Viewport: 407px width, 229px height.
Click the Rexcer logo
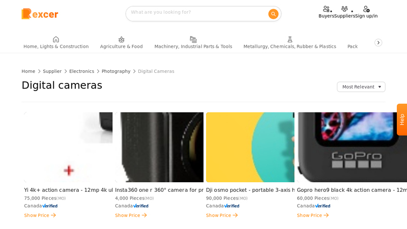coord(40,14)
